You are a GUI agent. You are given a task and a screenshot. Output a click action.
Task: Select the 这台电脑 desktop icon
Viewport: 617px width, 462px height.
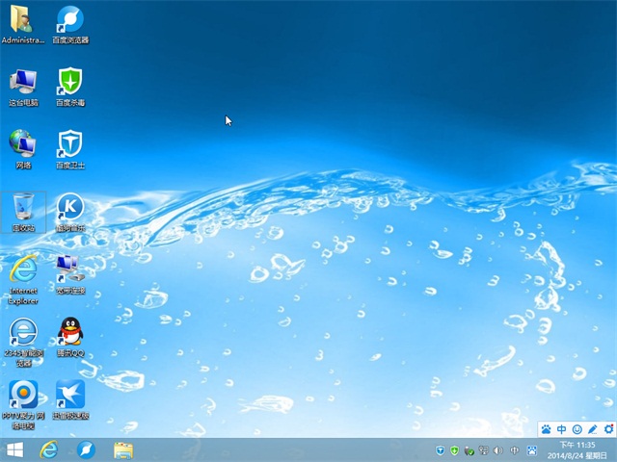click(23, 82)
